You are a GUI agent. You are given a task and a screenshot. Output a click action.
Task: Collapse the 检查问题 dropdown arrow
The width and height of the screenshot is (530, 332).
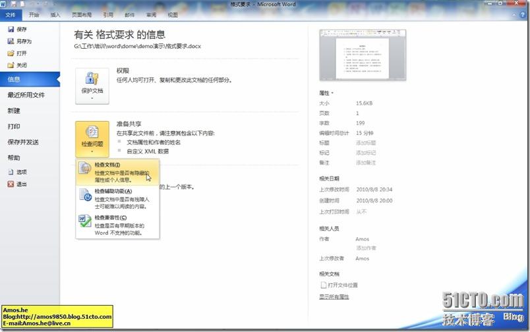(92, 152)
